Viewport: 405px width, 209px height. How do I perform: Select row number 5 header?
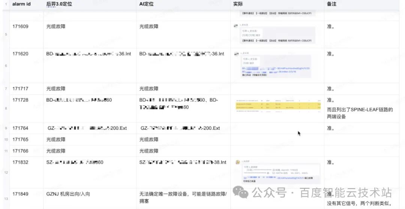pos(6,34)
